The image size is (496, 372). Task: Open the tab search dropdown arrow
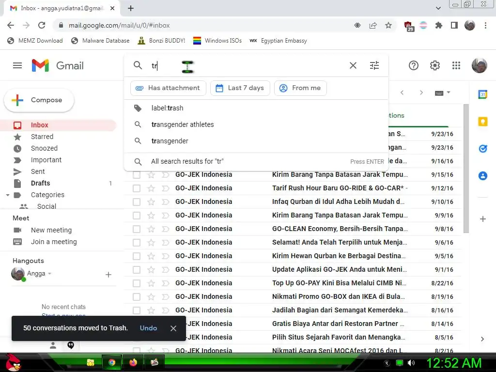[438, 8]
